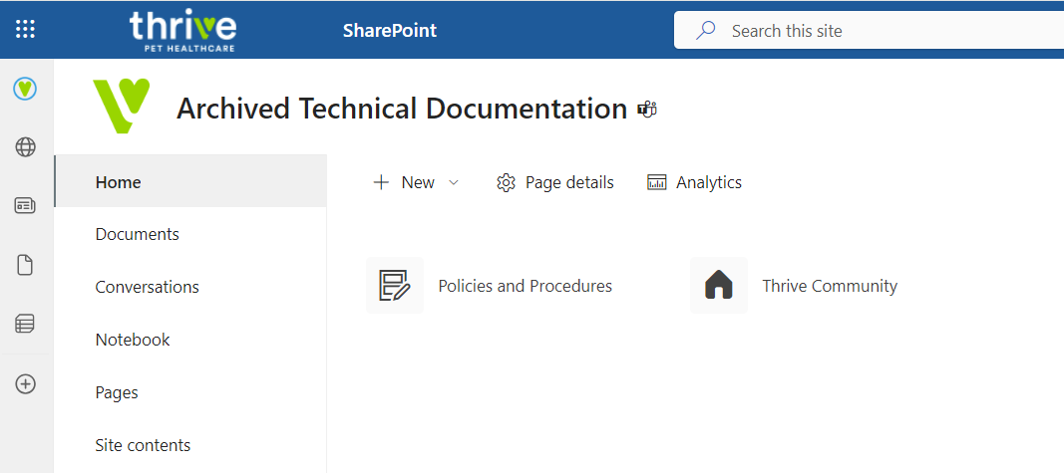
Task: Open the My files page icon
Action: coord(26,265)
